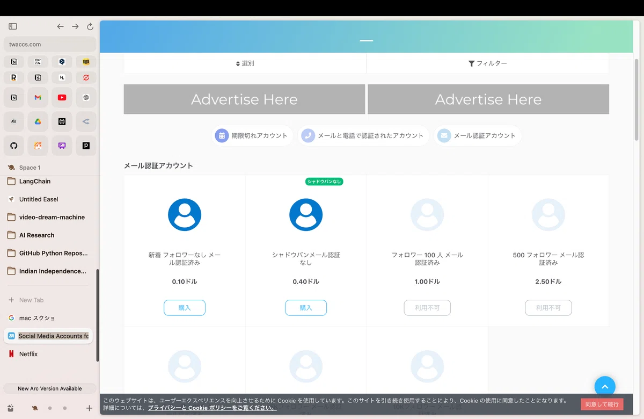Click the New Arc Version Available button
The image size is (644, 419).
(x=50, y=388)
